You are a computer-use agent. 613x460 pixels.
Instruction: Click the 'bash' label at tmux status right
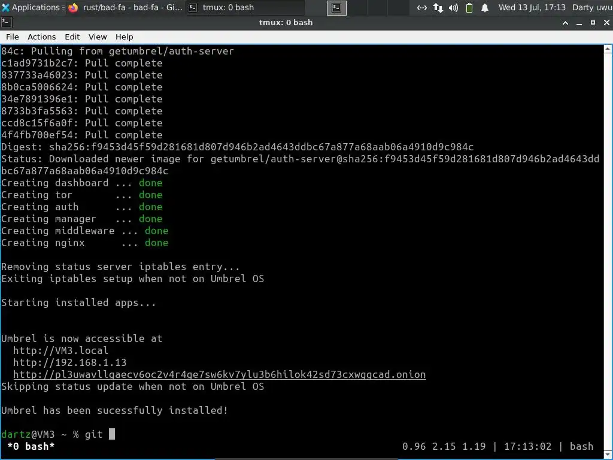(581, 446)
